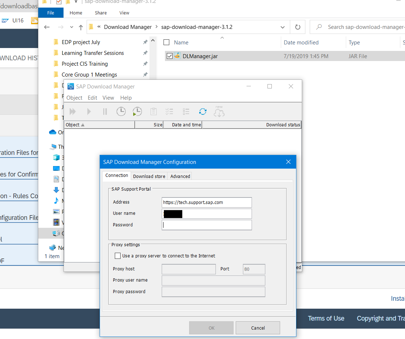Open the Core Group 1 Meetings folder
The width and height of the screenshot is (405, 339).
pos(89,75)
